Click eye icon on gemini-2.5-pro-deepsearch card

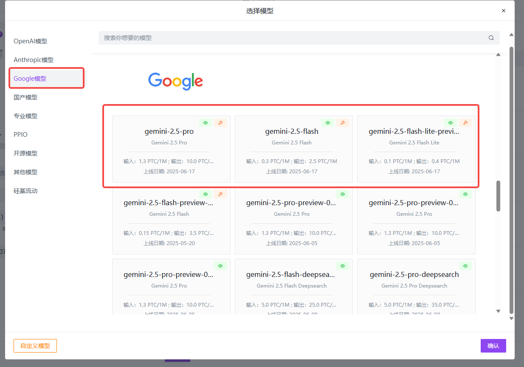465,266
